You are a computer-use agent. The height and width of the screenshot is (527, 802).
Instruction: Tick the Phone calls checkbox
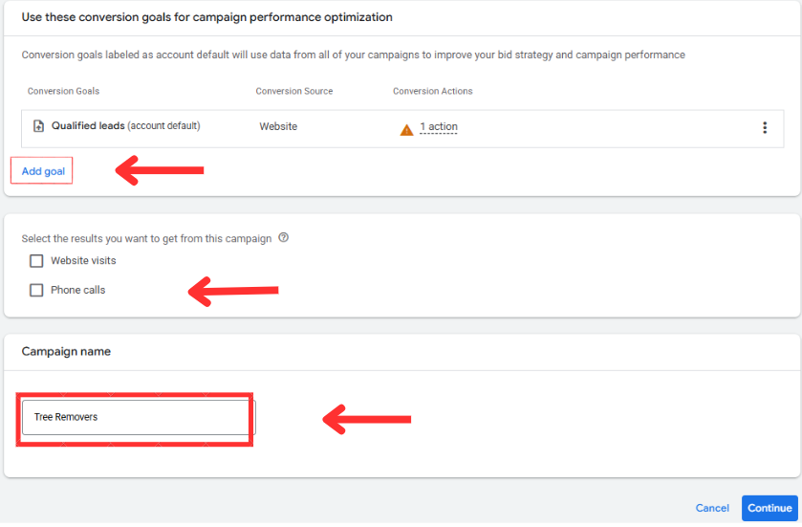(x=36, y=290)
